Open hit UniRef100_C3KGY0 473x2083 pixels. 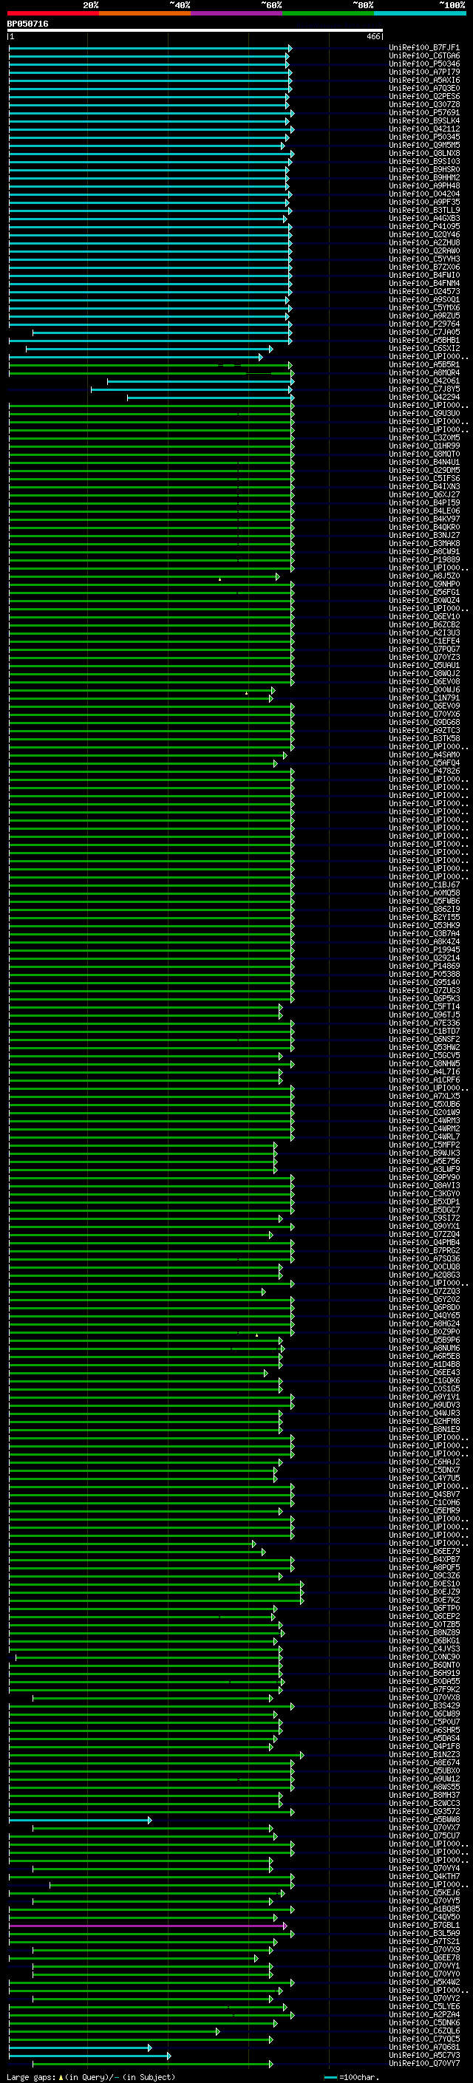(x=423, y=1193)
